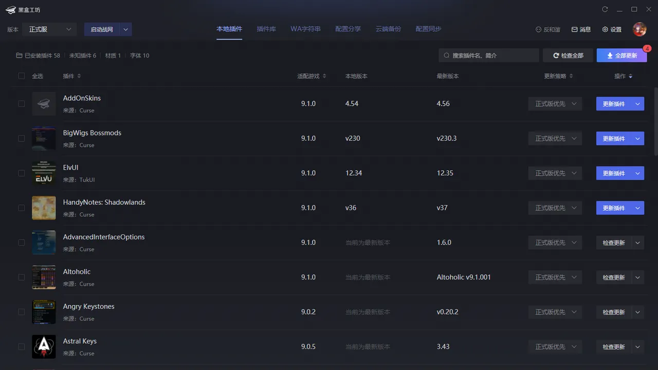The image size is (658, 370).
Task: Expand Altoholic 检查更新 arrow menu
Action: (x=637, y=277)
